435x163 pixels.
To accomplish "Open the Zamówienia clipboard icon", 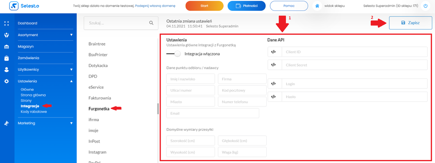I will tap(7, 58).
